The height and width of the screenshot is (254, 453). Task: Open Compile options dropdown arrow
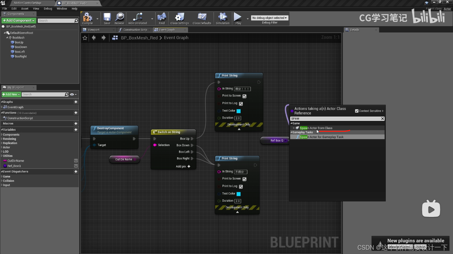[x=97, y=19]
